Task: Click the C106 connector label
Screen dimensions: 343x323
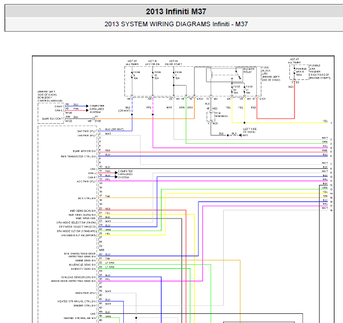Action: point(98,121)
